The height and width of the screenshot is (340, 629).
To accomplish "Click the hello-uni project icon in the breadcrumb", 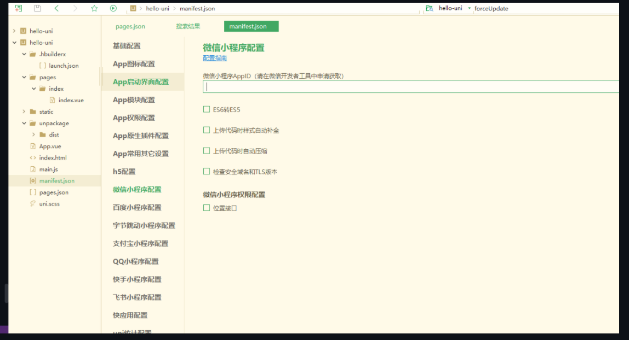I will tap(132, 8).
